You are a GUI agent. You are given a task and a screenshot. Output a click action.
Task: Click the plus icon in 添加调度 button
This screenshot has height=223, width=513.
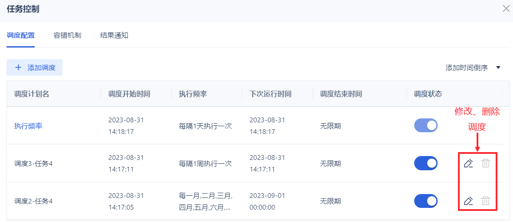19,67
